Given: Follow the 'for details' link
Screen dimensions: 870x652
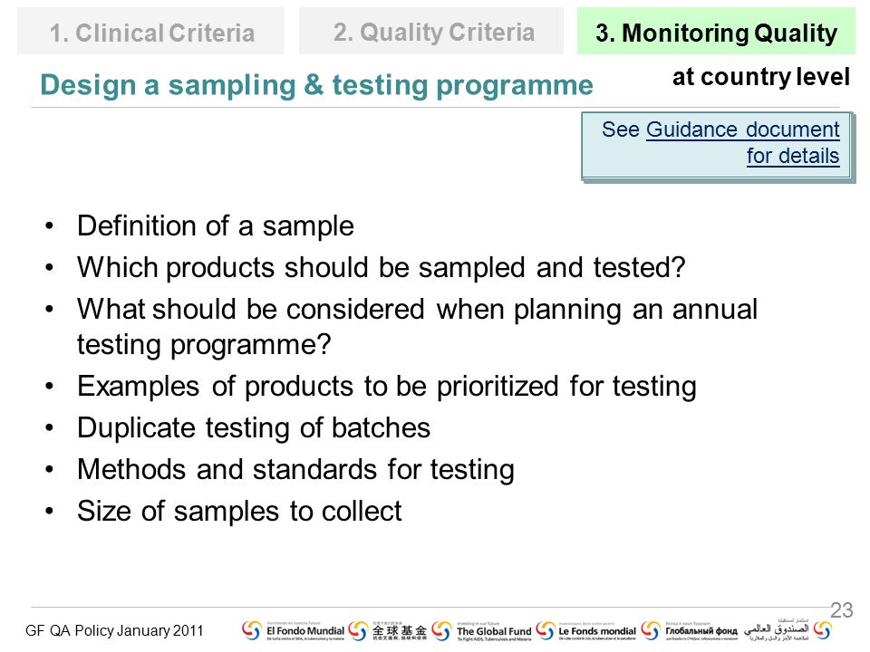Looking at the screenshot, I should pyautogui.click(x=793, y=156).
